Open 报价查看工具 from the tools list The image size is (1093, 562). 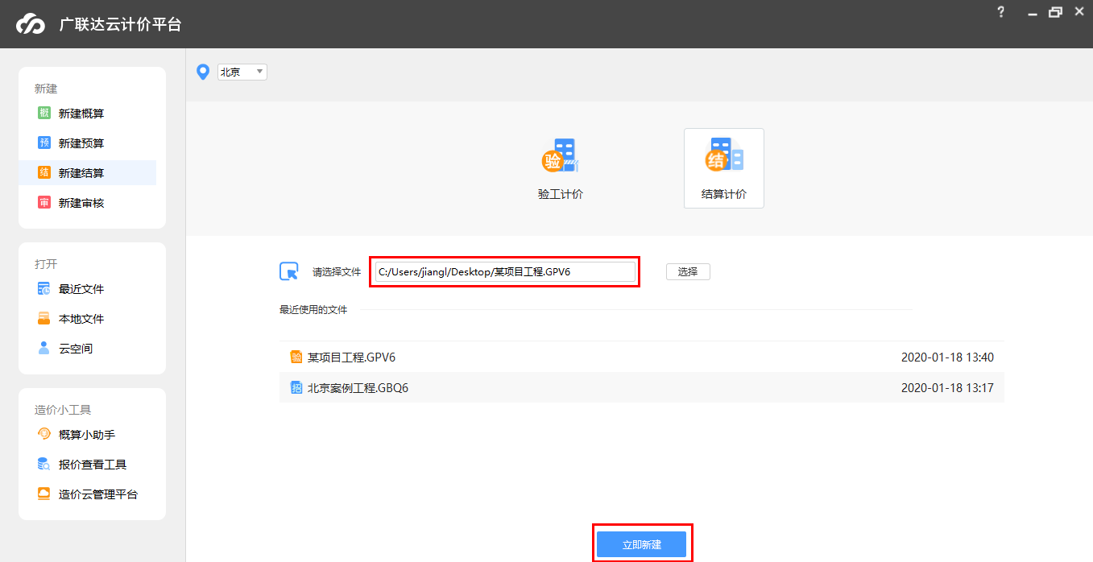[x=93, y=465]
